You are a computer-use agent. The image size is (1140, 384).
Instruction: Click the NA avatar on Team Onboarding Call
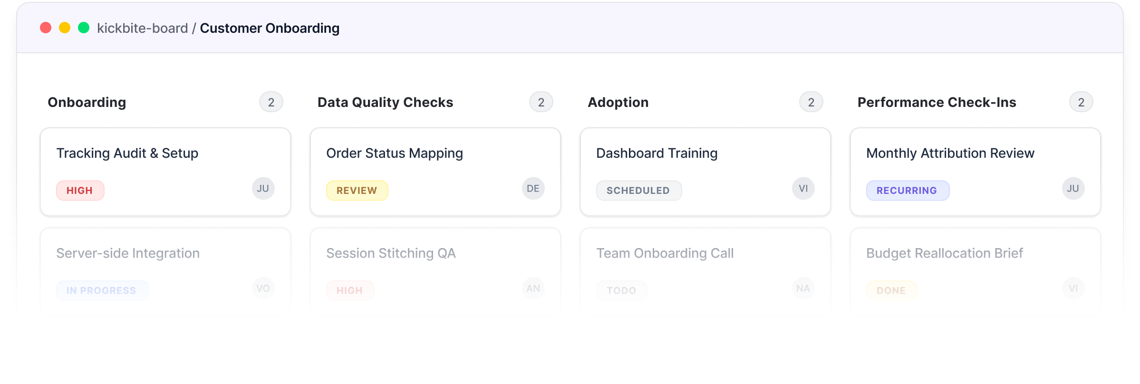[x=803, y=288]
